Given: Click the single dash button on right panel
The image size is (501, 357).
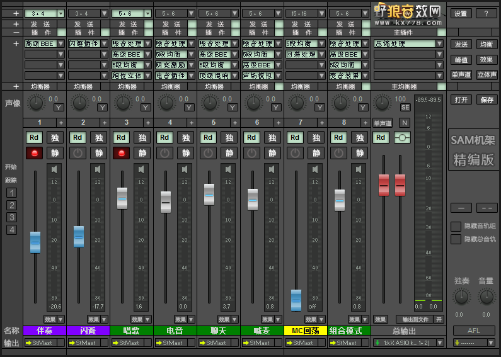Looking at the screenshot, I should click(461, 208).
